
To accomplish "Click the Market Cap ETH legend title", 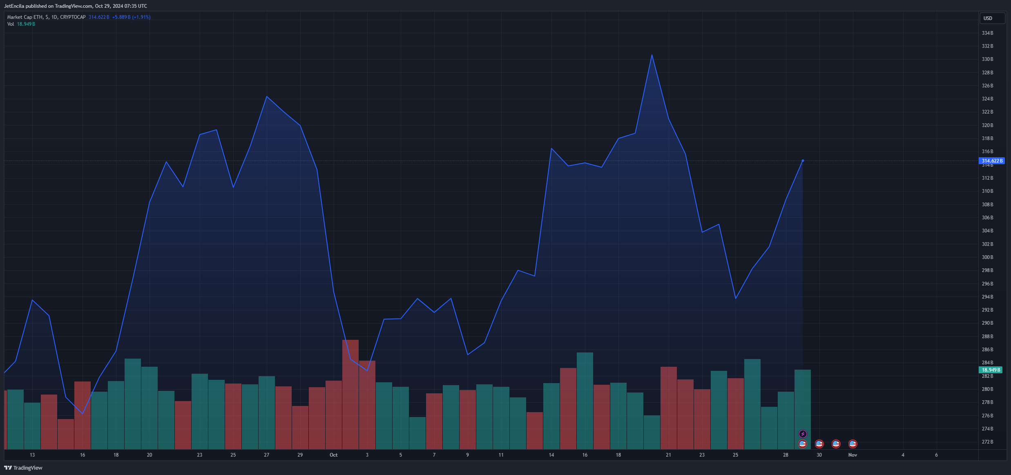I will click(25, 17).
